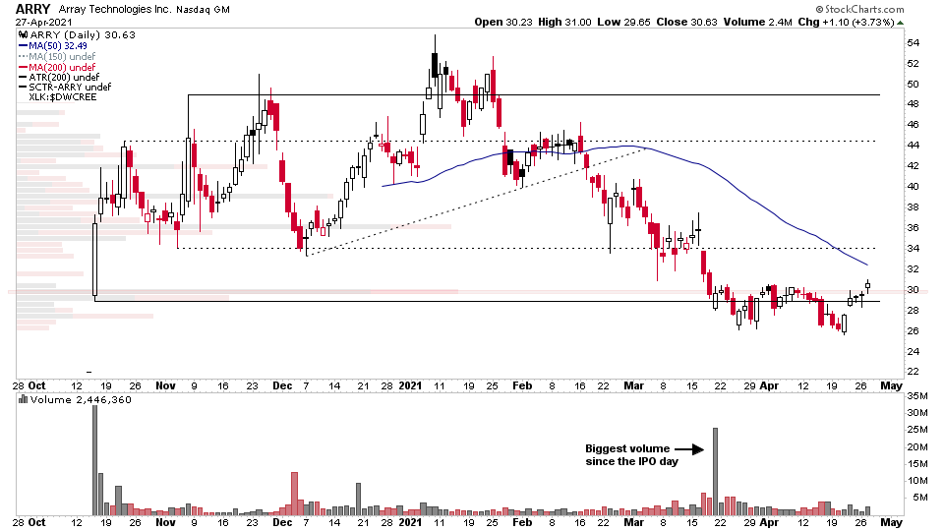
Task: Click the large March volume spike bar
Action: point(715,471)
